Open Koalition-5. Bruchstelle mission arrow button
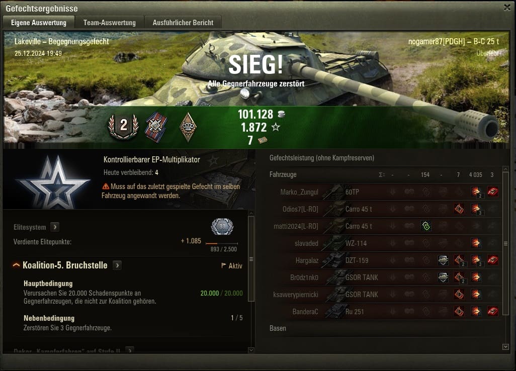This screenshot has width=516, height=371. pyautogui.click(x=117, y=265)
